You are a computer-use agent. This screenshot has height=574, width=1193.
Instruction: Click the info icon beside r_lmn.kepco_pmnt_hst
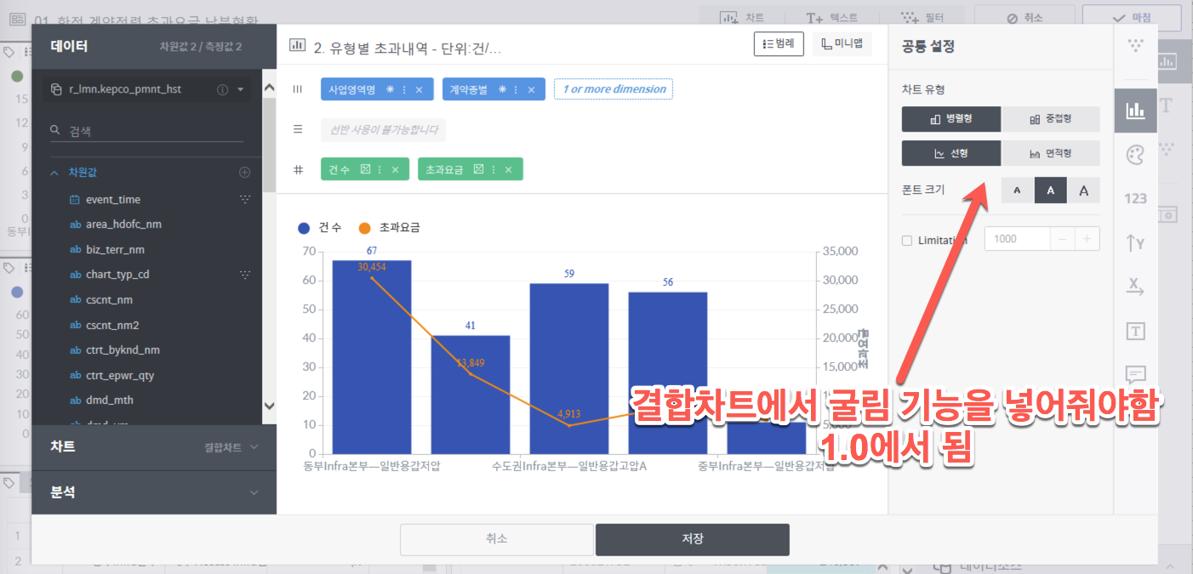pyautogui.click(x=223, y=89)
